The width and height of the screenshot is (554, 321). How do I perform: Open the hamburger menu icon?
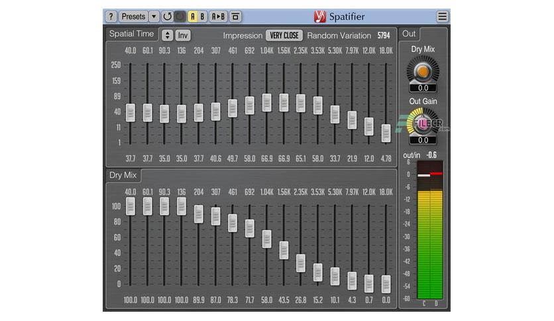coord(442,17)
